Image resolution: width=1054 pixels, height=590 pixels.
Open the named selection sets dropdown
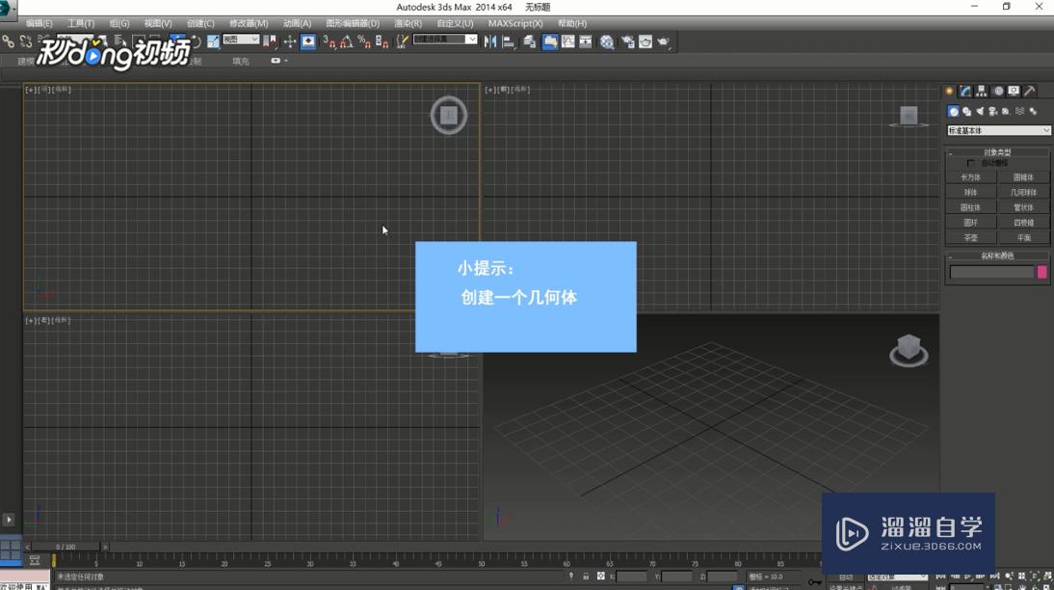pyautogui.click(x=445, y=40)
